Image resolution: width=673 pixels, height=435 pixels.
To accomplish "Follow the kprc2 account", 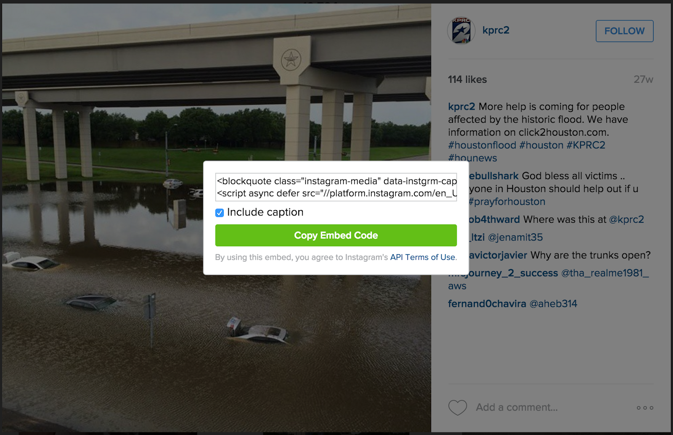I will 624,31.
